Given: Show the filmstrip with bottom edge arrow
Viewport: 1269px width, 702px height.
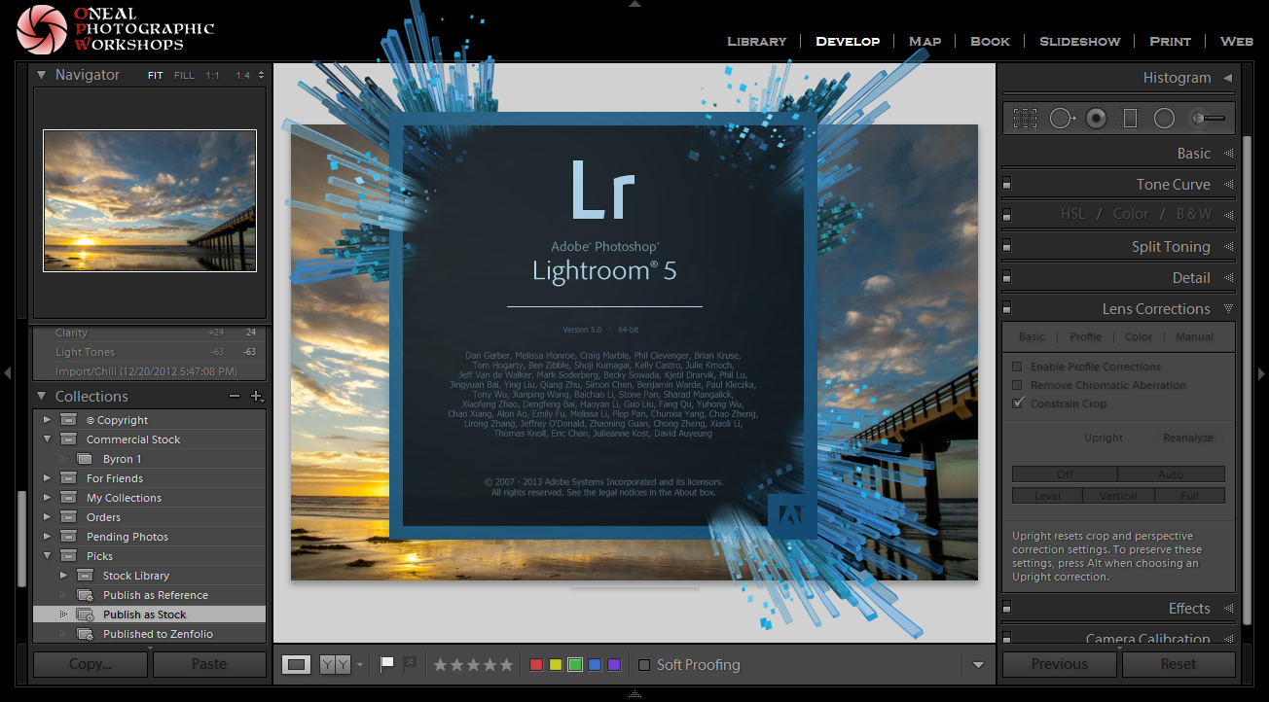Looking at the screenshot, I should [634, 694].
